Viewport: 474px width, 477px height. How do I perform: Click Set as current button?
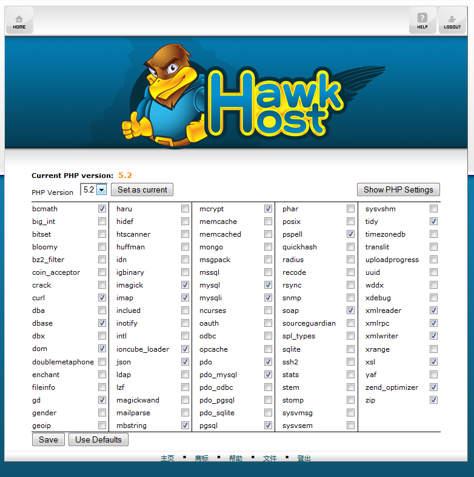142,189
